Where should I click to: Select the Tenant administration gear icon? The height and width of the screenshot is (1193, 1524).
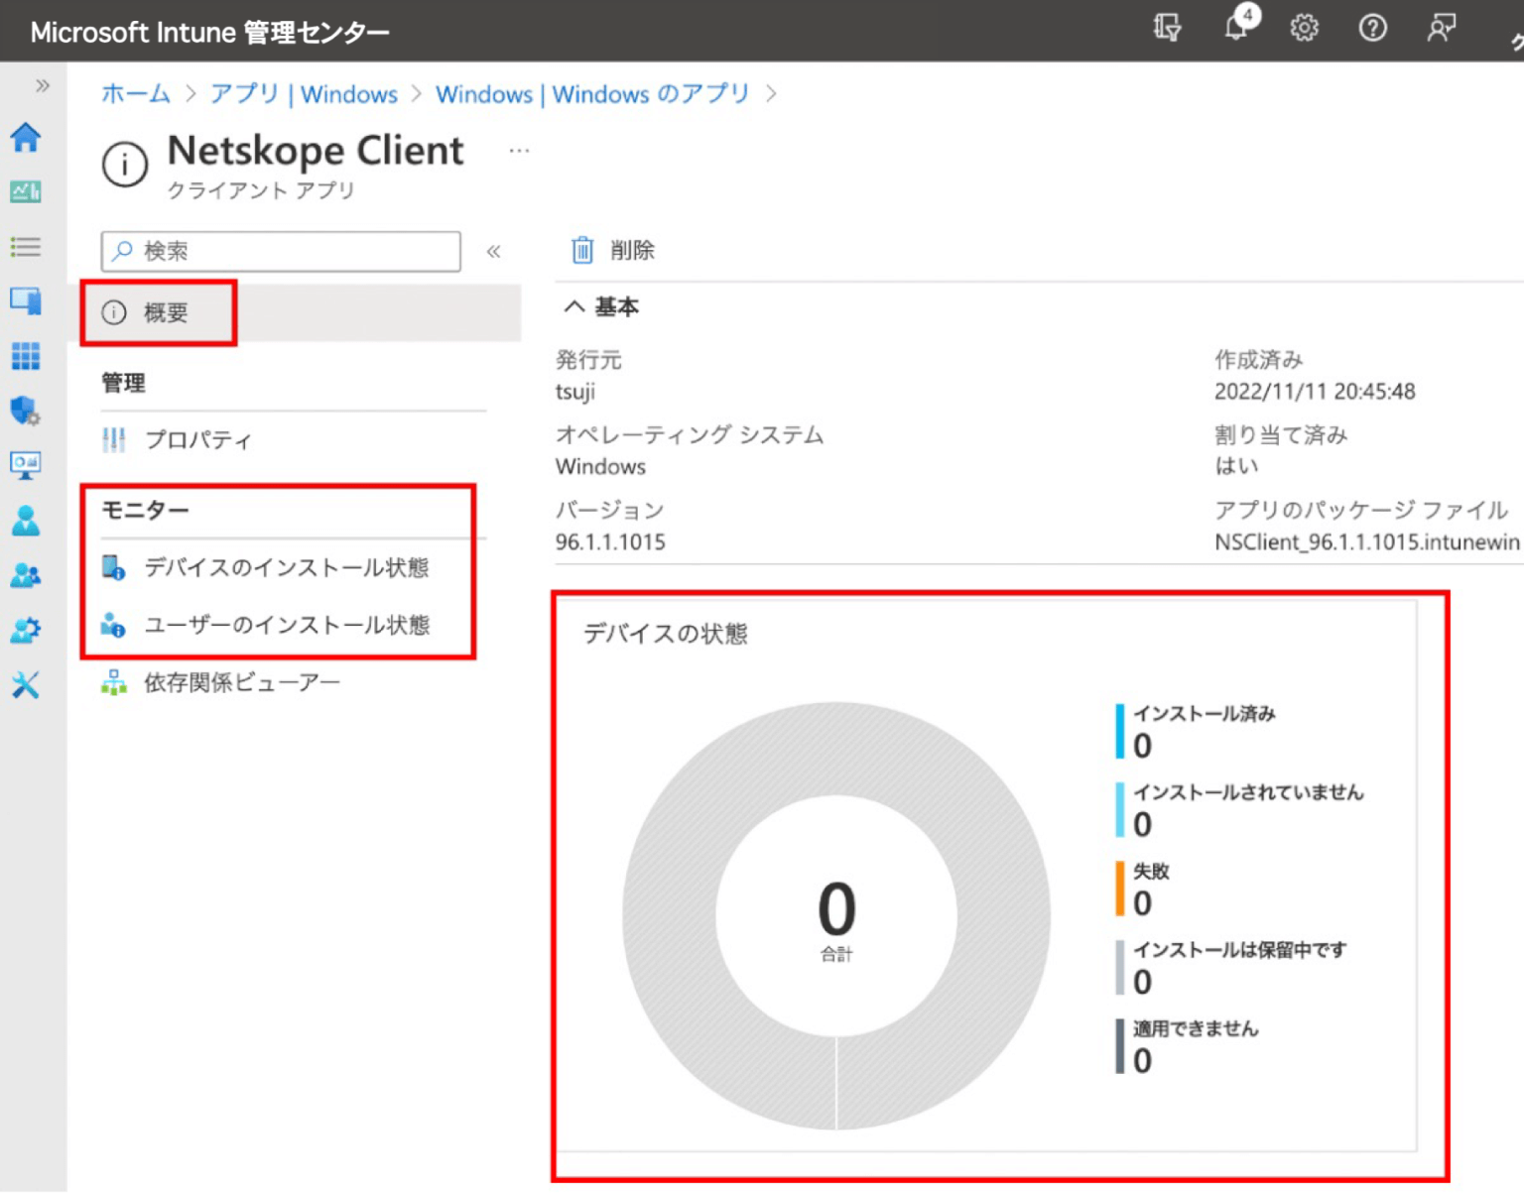pyautogui.click(x=27, y=629)
